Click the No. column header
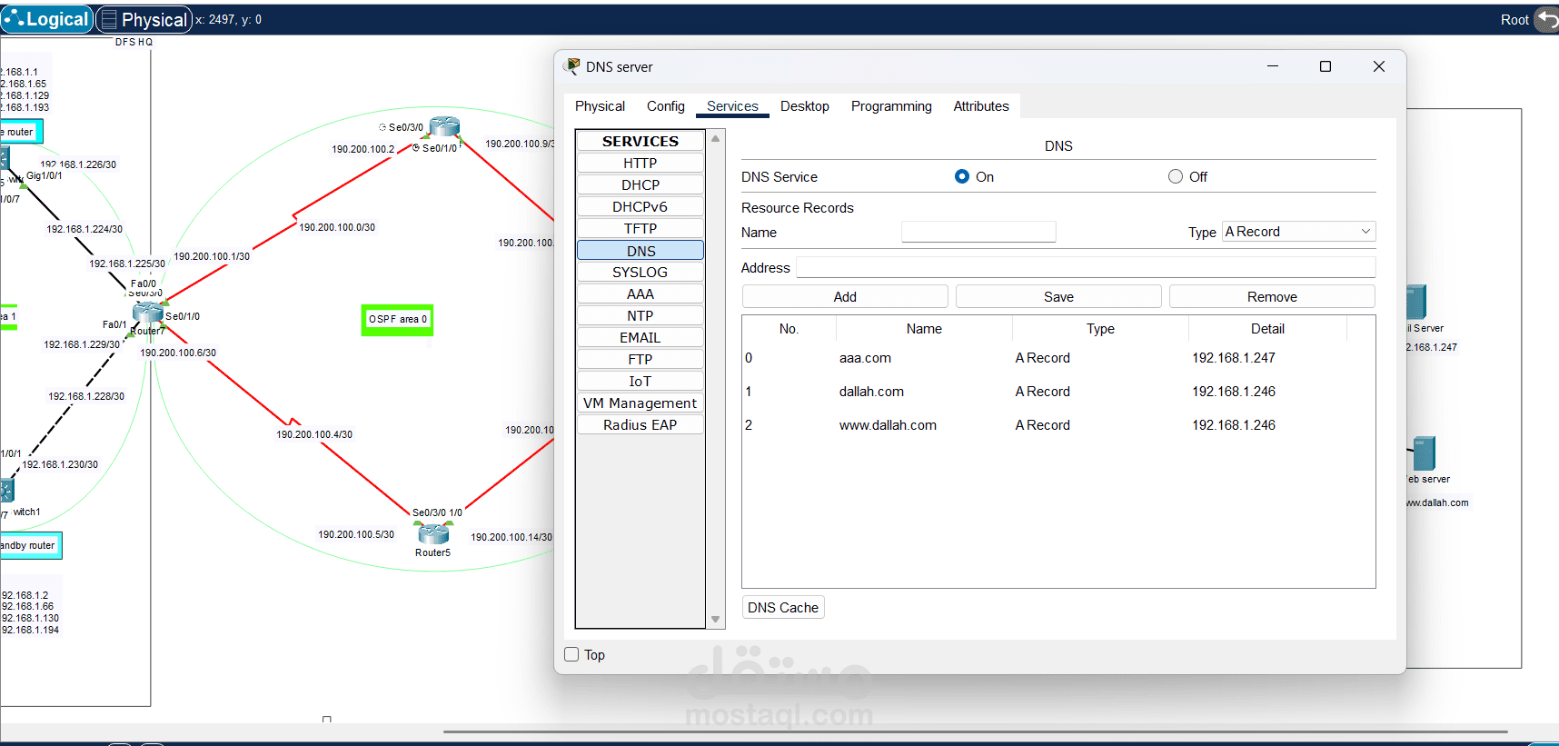This screenshot has width=1559, height=746. click(x=789, y=329)
